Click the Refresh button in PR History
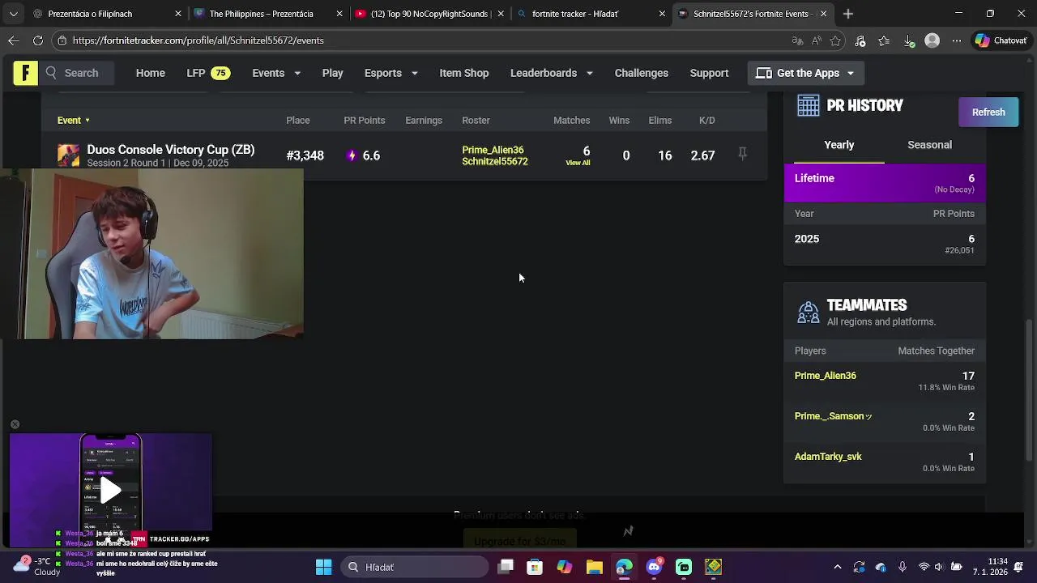This screenshot has width=1037, height=583. [988, 113]
